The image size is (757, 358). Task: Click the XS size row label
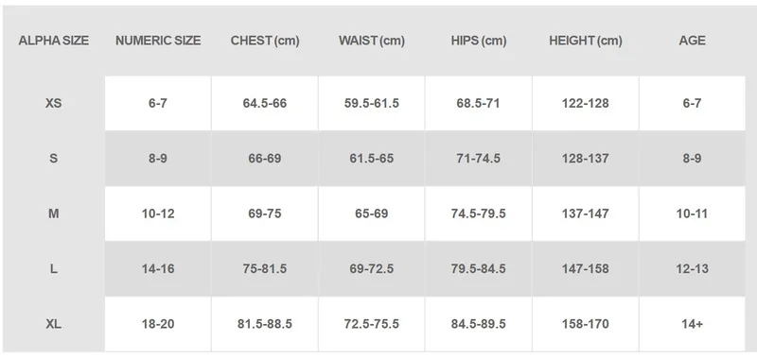(54, 103)
